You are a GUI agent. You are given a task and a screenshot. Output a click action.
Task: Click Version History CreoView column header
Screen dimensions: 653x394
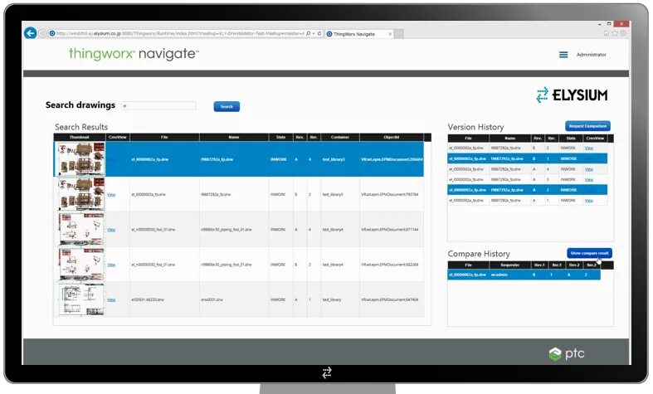(595, 138)
